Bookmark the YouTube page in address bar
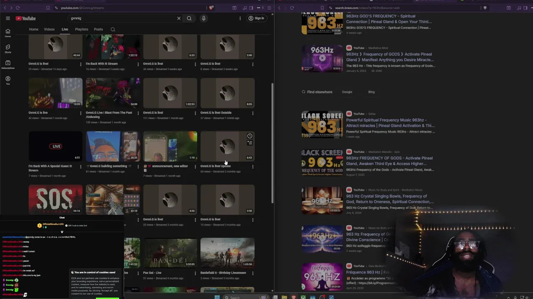The image size is (533, 299). click(x=48, y=8)
